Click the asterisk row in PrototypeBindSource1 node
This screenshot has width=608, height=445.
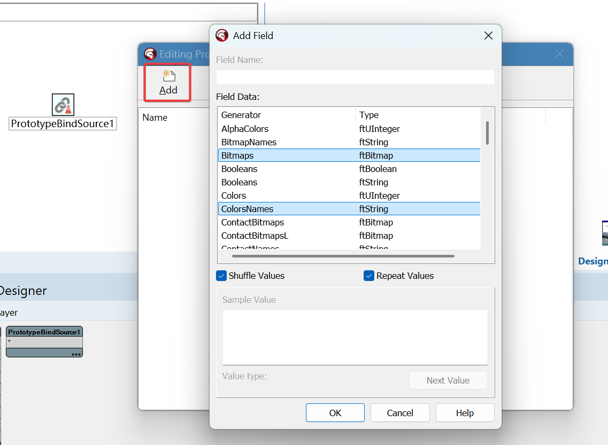click(44, 342)
